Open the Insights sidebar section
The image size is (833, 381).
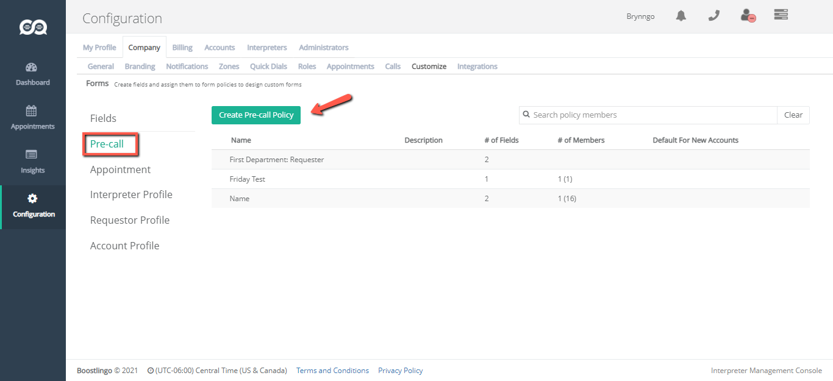(32, 162)
